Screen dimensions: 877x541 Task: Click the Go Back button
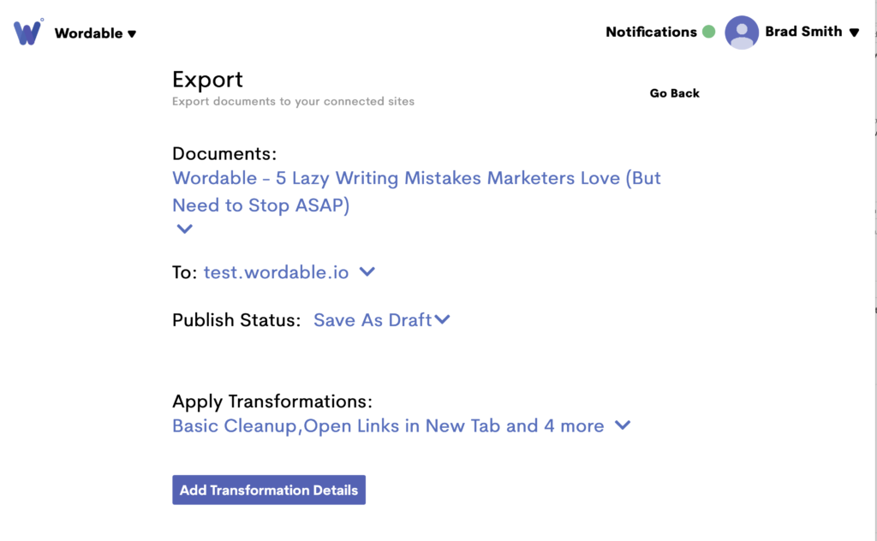[675, 92]
